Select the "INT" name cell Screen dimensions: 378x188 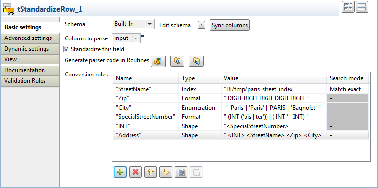pos(146,126)
